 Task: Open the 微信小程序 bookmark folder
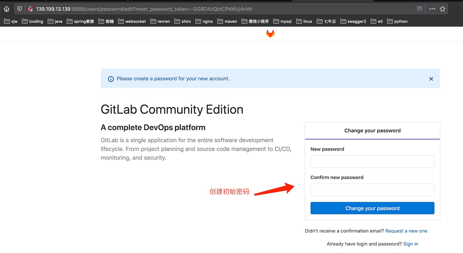(x=255, y=22)
